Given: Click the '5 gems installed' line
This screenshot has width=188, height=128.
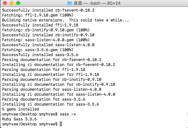Looking at the screenshot, I should tap(20, 109).
